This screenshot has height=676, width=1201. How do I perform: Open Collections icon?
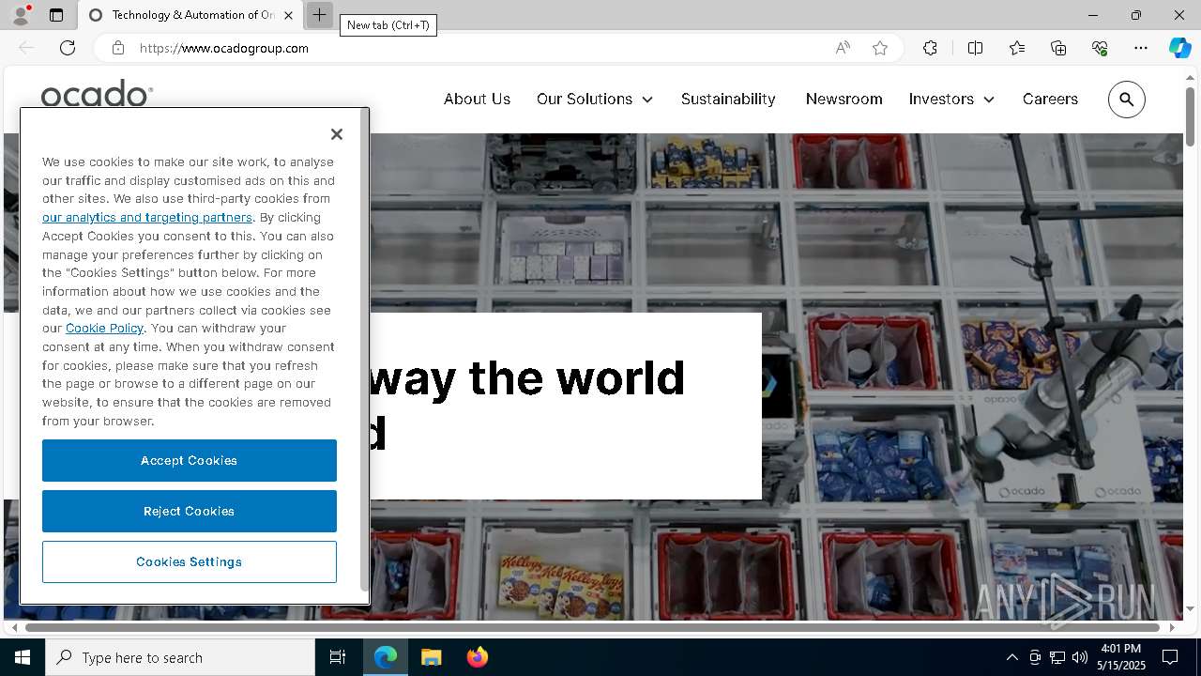point(1058,48)
